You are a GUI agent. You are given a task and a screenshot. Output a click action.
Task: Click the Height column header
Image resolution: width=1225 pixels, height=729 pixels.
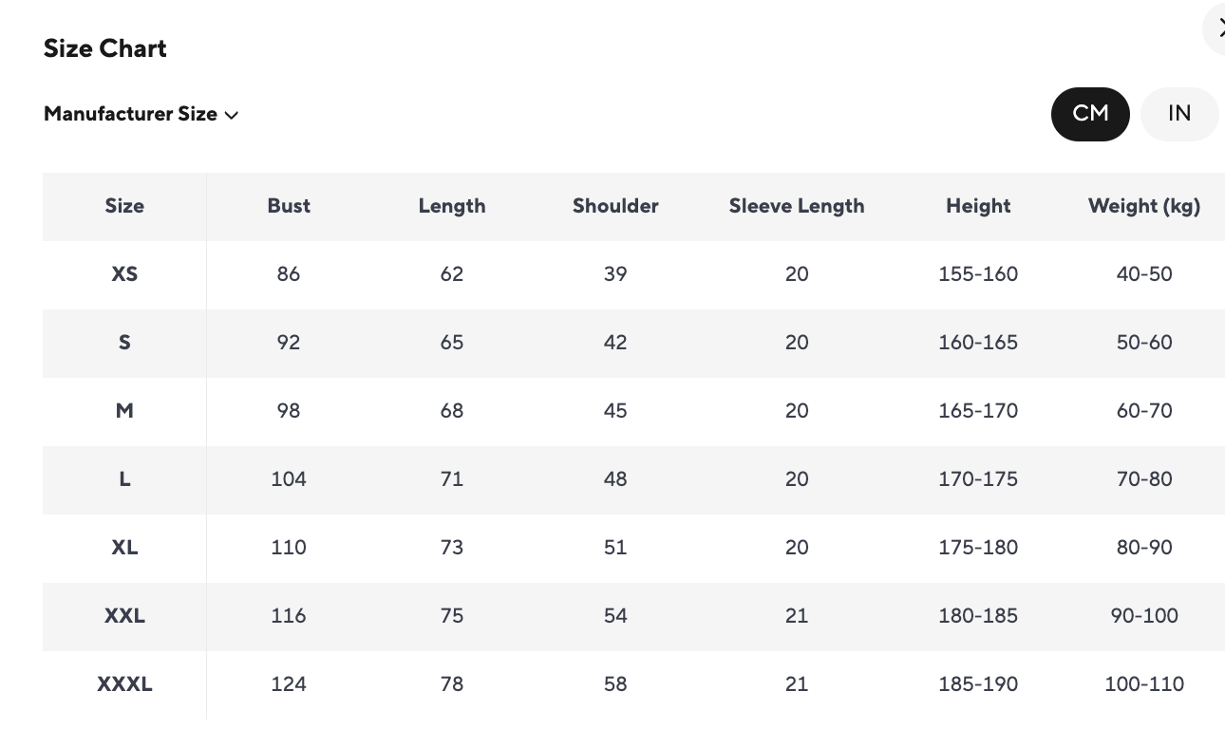point(978,206)
